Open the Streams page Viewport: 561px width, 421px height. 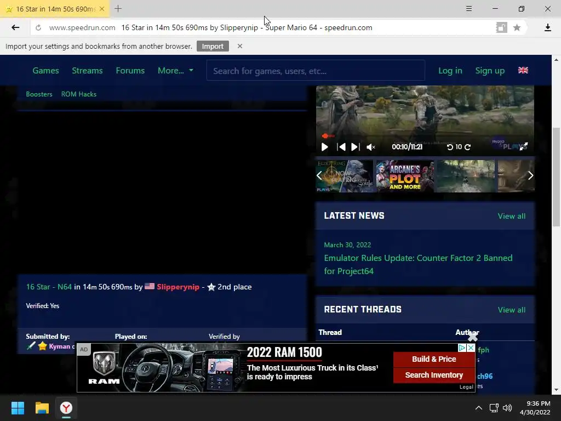[x=87, y=71]
